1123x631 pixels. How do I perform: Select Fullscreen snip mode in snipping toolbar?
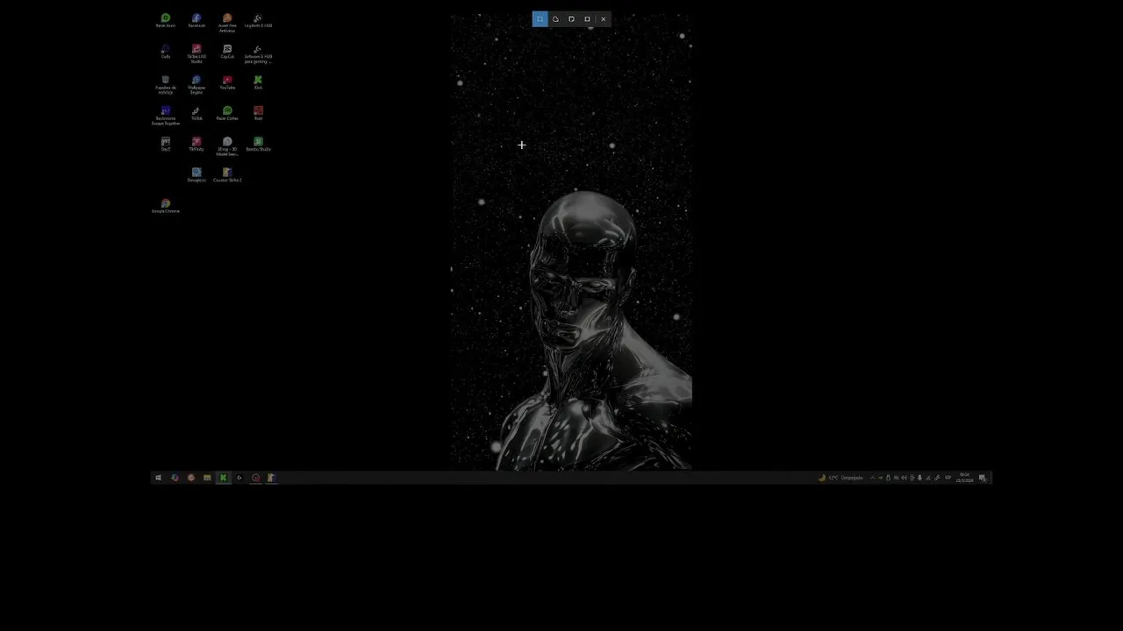(x=587, y=19)
